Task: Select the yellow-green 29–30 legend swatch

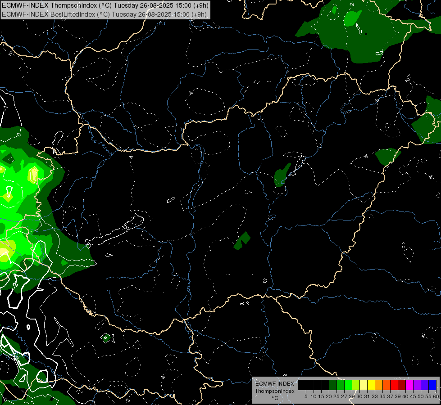Action: point(356,385)
